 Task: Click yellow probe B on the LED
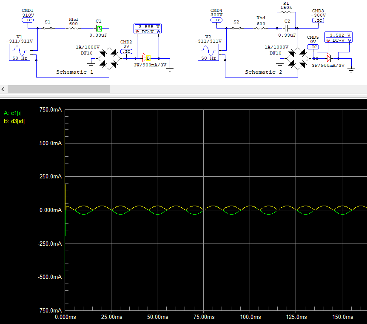(x=148, y=58)
